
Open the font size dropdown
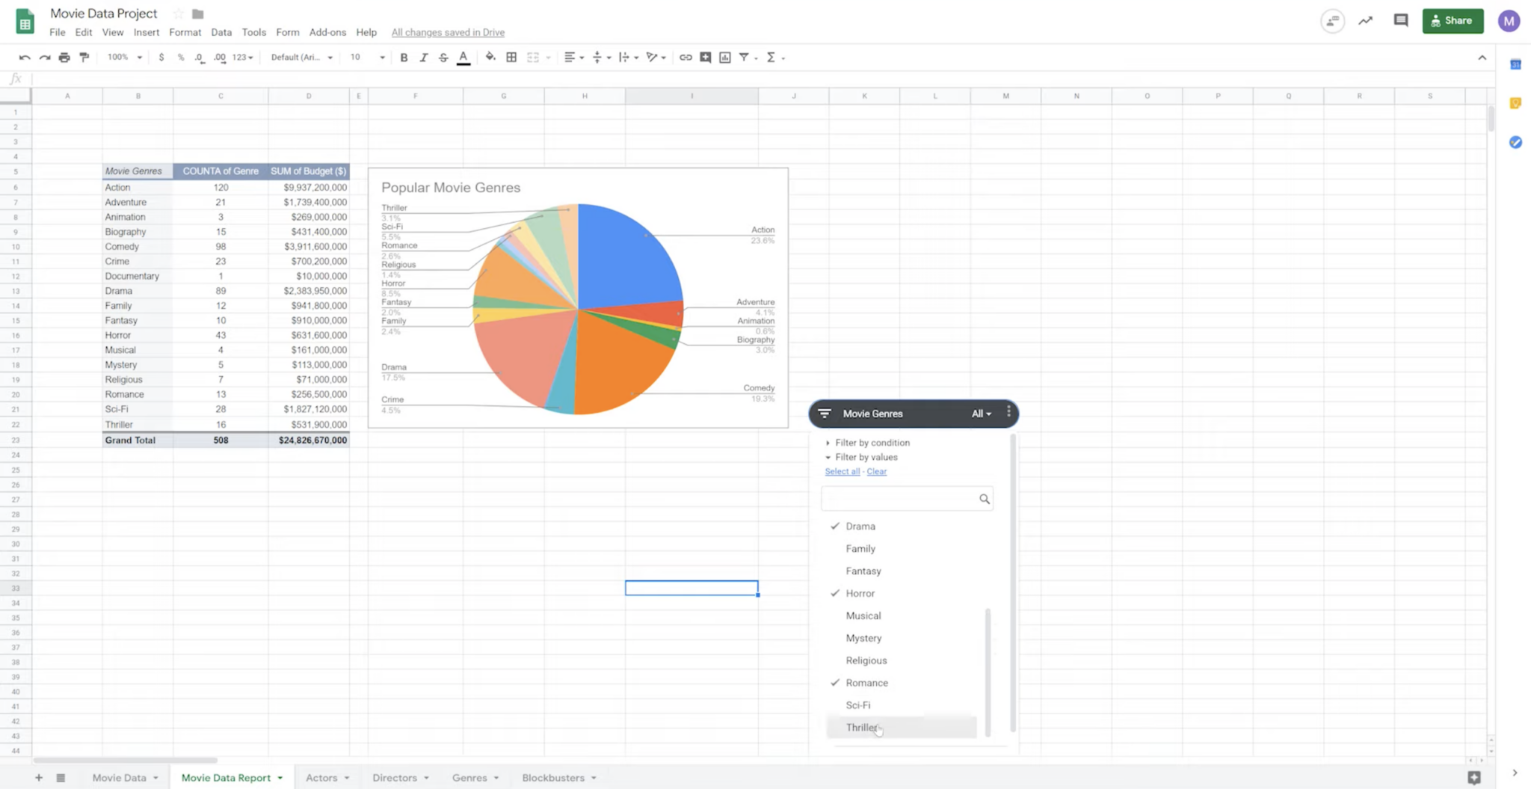coord(366,57)
